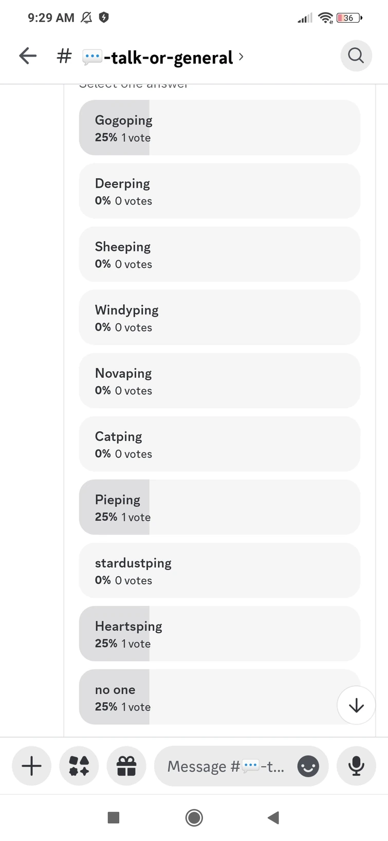Tap the back arrow icon
Screen dimensions: 388x841
point(28,56)
